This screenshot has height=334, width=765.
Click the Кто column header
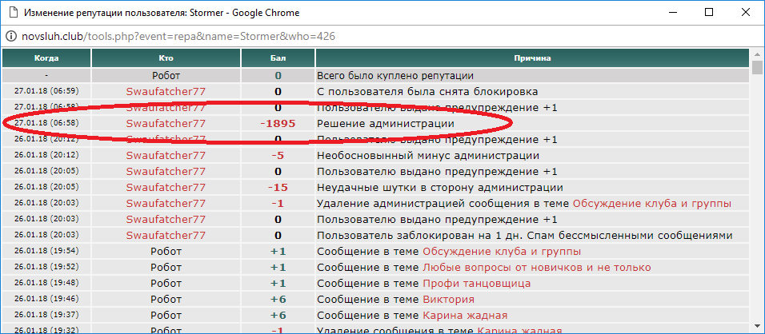[x=166, y=58]
